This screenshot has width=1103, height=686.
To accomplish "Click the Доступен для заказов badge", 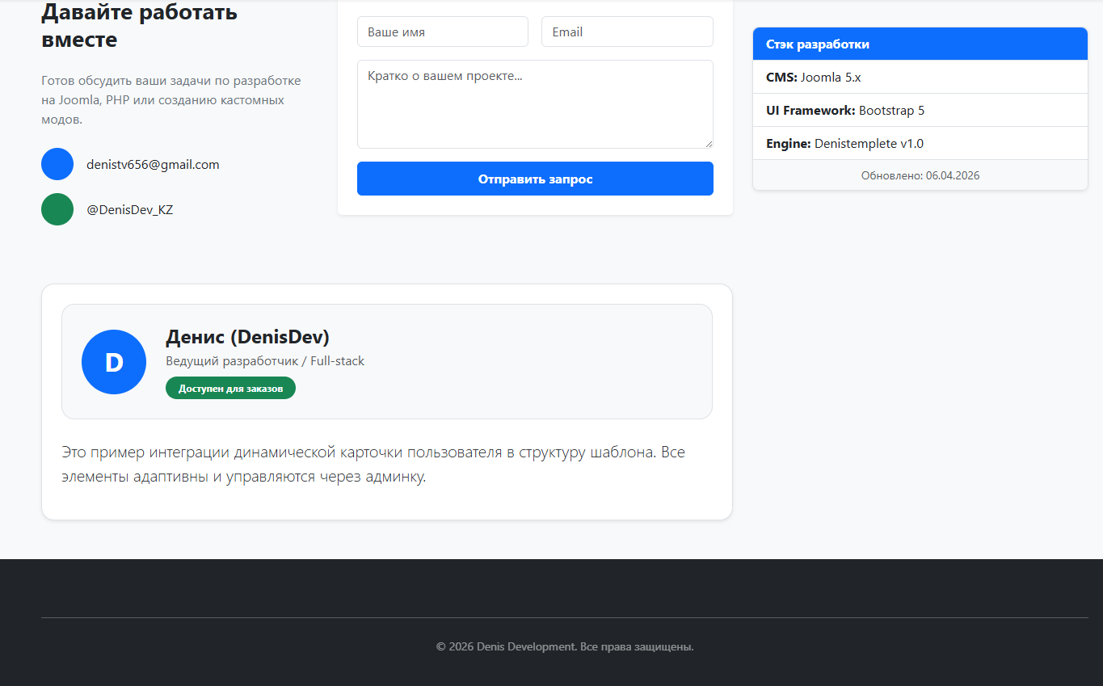I will click(230, 388).
